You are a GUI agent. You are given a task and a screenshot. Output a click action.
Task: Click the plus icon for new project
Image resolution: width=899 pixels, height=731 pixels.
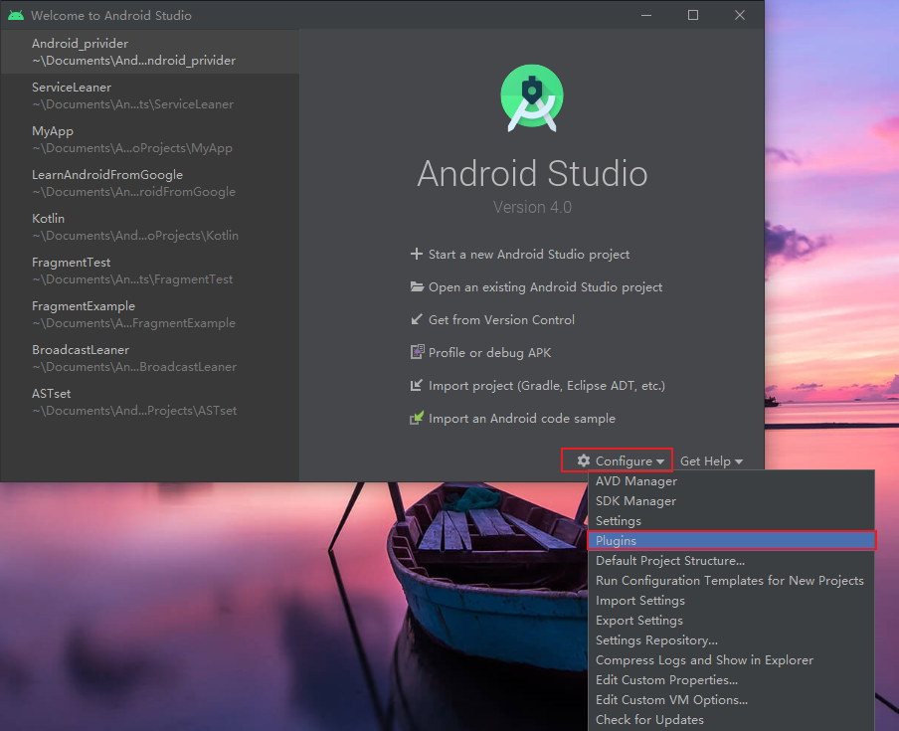click(x=417, y=254)
